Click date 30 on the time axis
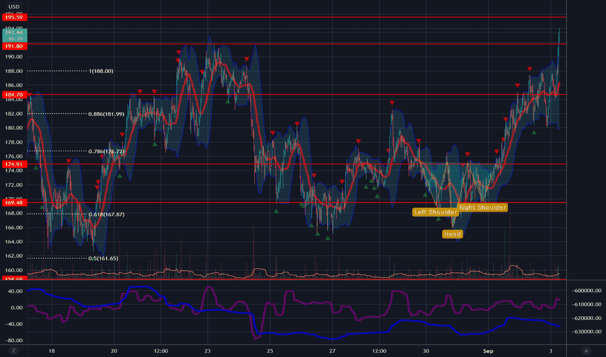 [426, 351]
